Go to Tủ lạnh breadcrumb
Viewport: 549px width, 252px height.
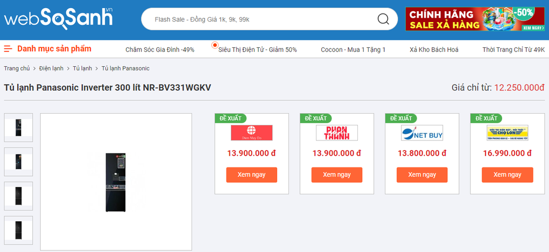(x=82, y=68)
